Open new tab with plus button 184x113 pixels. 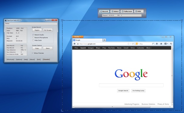[104, 40]
